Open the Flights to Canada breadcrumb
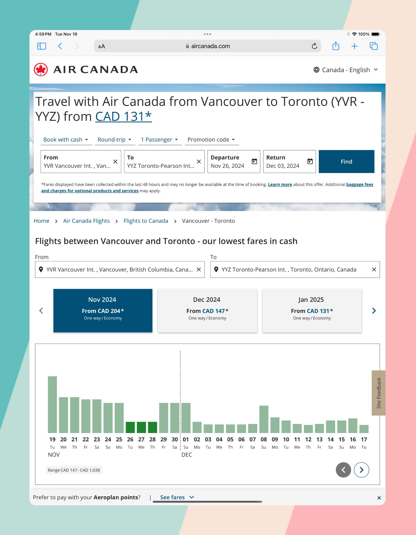Screen dimensions: 416x535 click(x=145, y=221)
